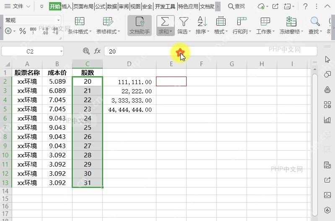335x221 pixels.
Task: Collapse the ribbon with the up chevron
Action: pos(327,6)
